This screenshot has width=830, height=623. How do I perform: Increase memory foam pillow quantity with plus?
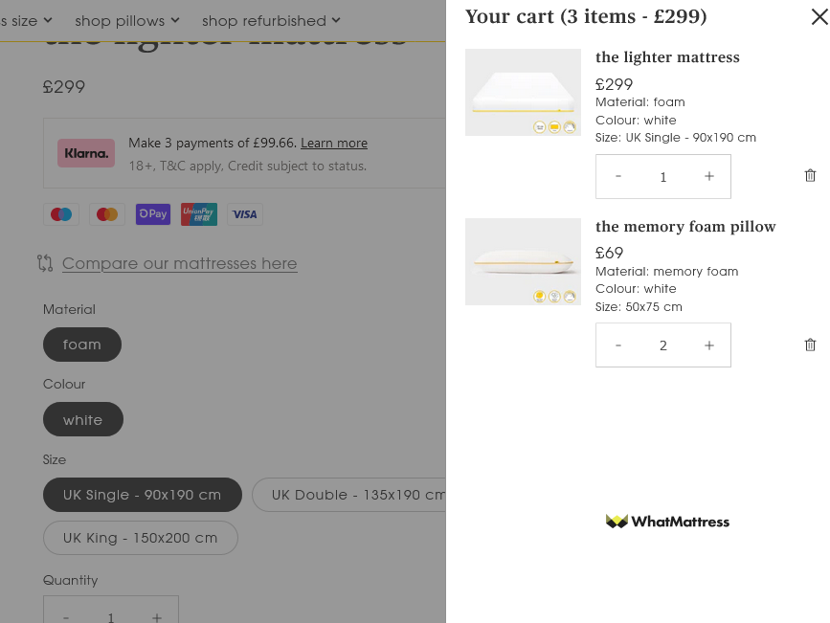708,345
